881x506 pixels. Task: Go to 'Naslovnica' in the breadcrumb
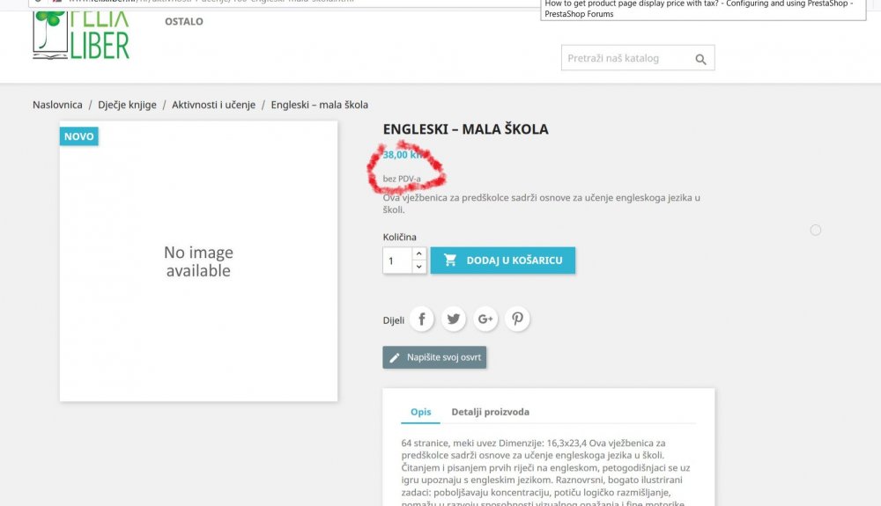click(x=57, y=105)
